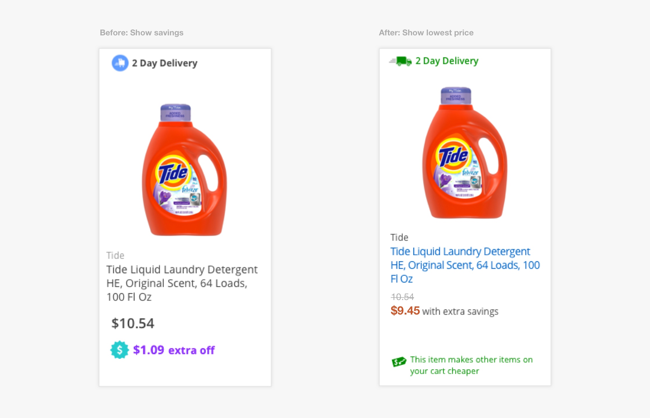Image resolution: width=650 pixels, height=418 pixels.
Task: Click the green delivery truck icon
Action: coord(400,61)
